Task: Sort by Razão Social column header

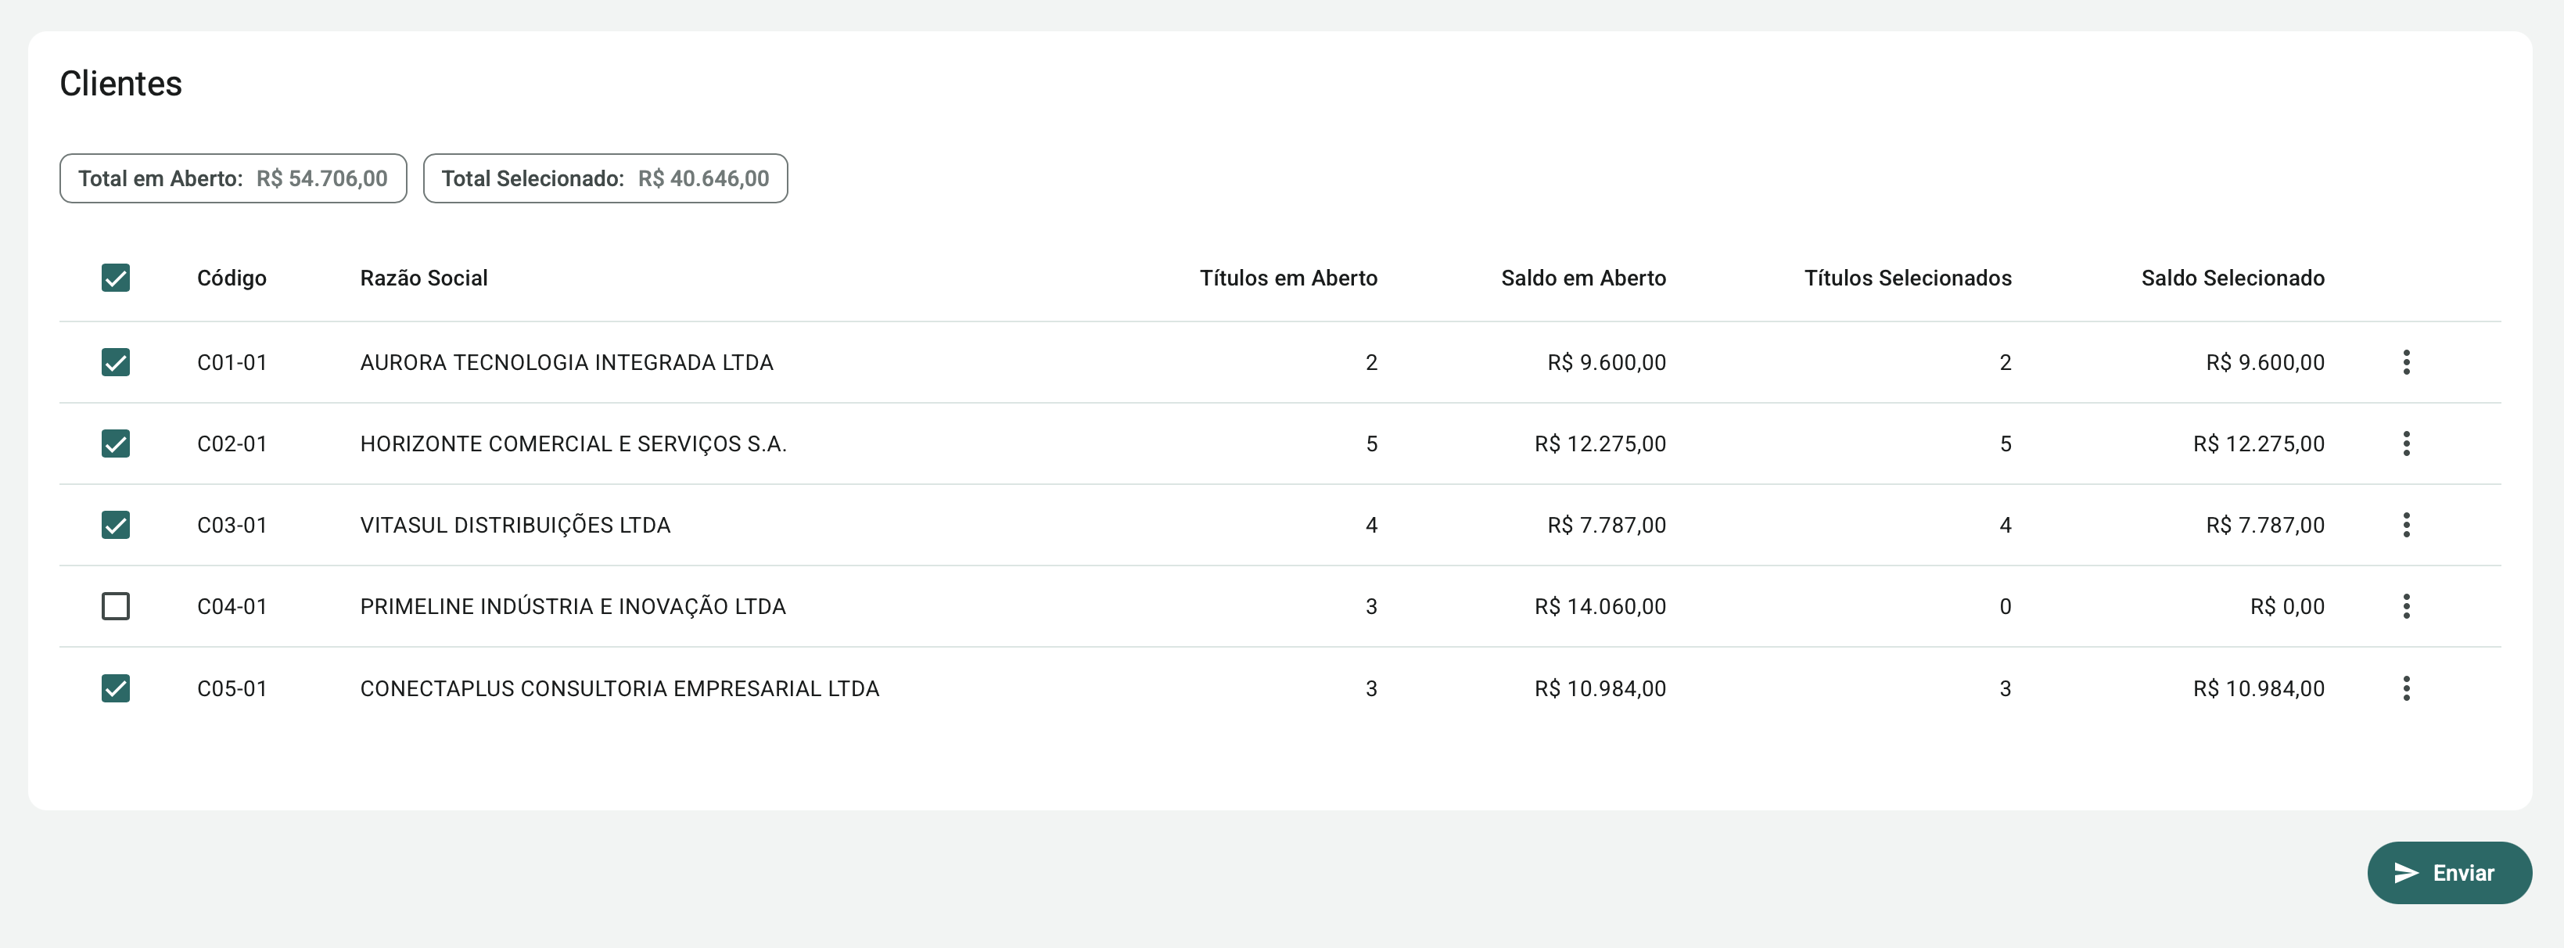Action: pyautogui.click(x=424, y=278)
